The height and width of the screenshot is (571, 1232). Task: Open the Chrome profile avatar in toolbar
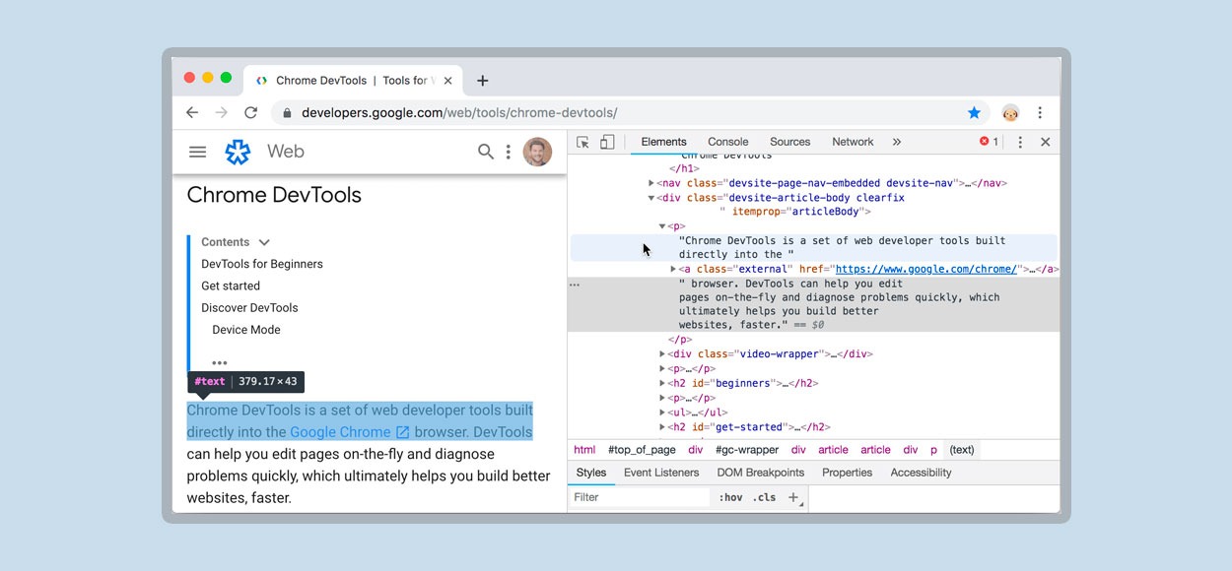point(1010,113)
